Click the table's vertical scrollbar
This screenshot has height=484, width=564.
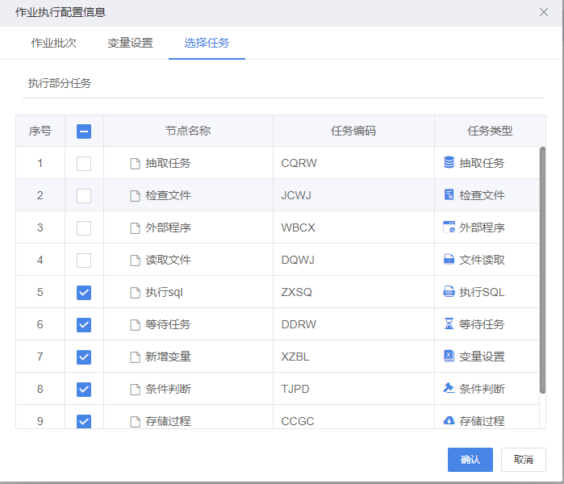coord(543,269)
